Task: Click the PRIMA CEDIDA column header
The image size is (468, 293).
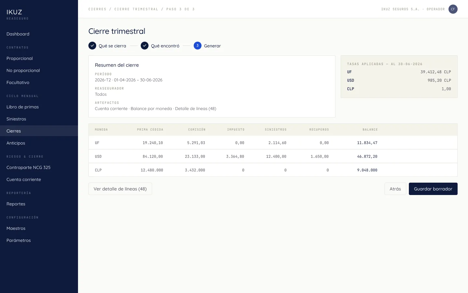Action: coord(150,130)
